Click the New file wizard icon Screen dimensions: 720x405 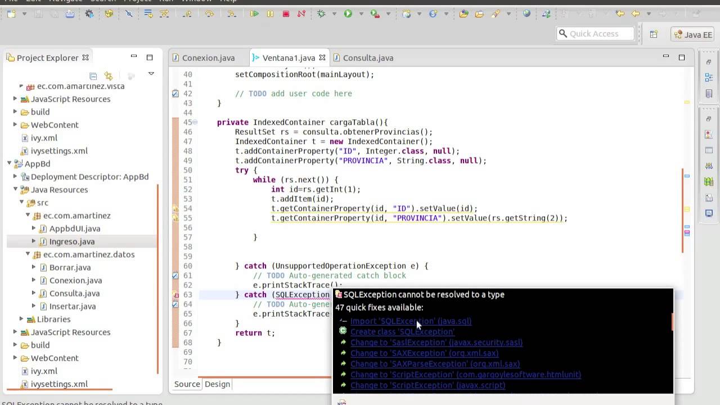(11, 14)
